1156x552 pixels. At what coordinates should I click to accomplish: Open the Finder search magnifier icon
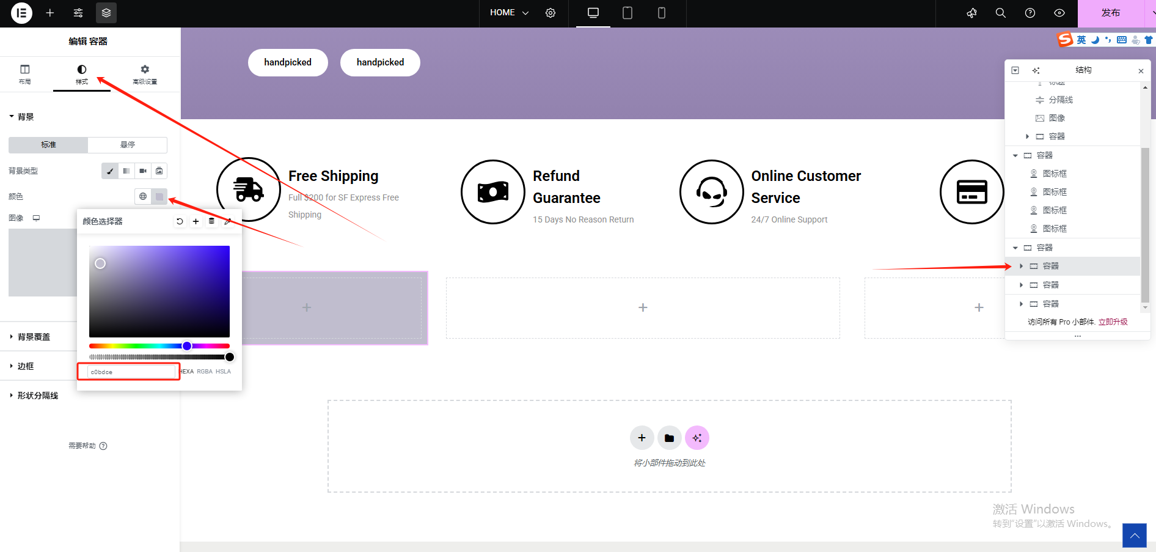(x=1000, y=13)
